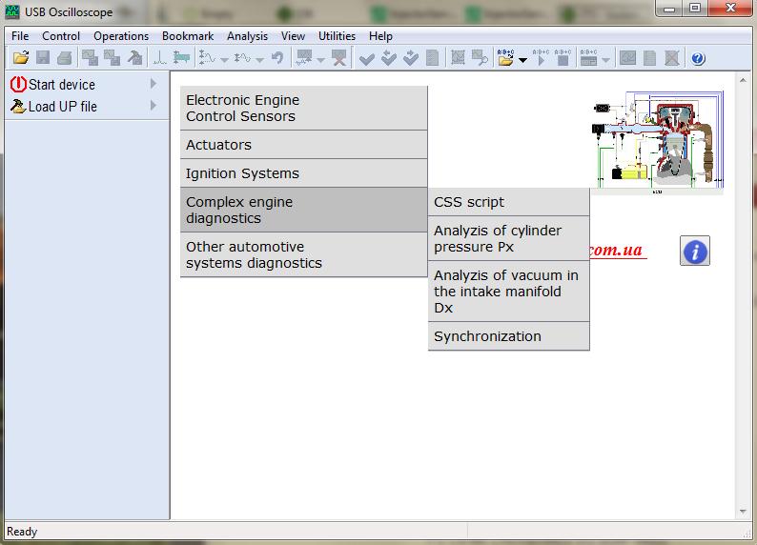The image size is (757, 545).
Task: Open dropdown arrow beside script folder icon
Action: click(522, 59)
